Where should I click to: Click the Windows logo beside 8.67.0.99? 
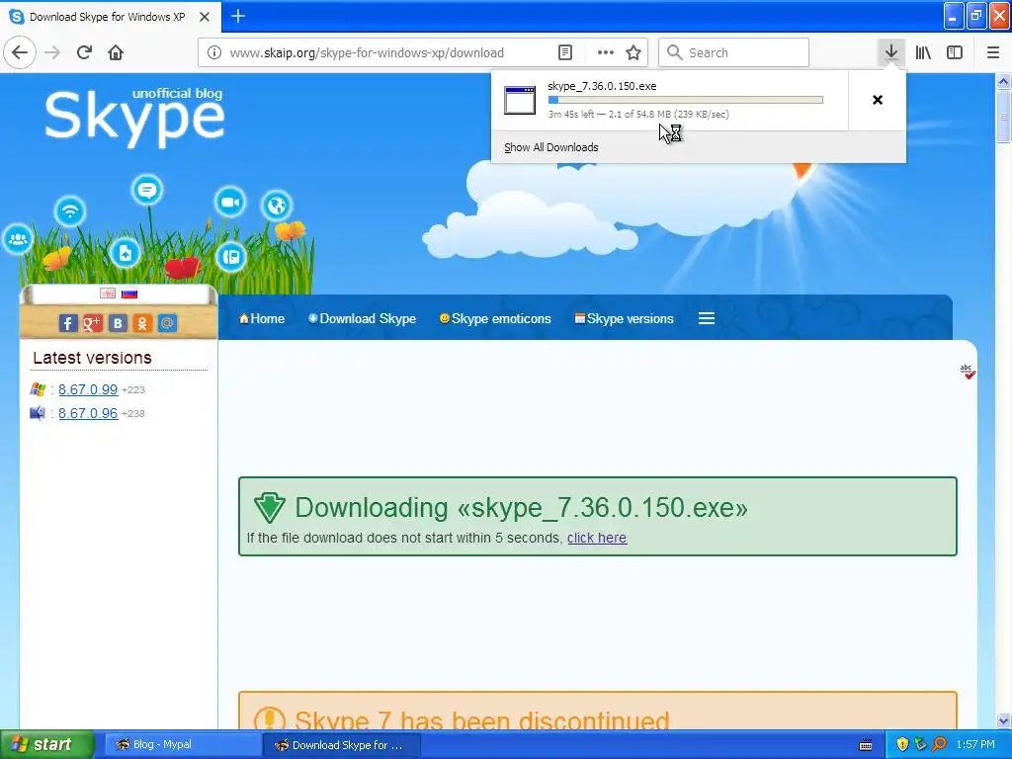tap(38, 389)
